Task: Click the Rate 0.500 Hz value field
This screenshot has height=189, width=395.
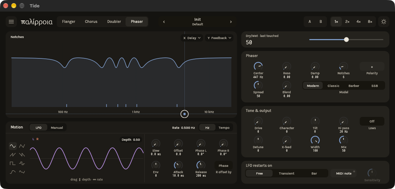Action: [x=183, y=128]
